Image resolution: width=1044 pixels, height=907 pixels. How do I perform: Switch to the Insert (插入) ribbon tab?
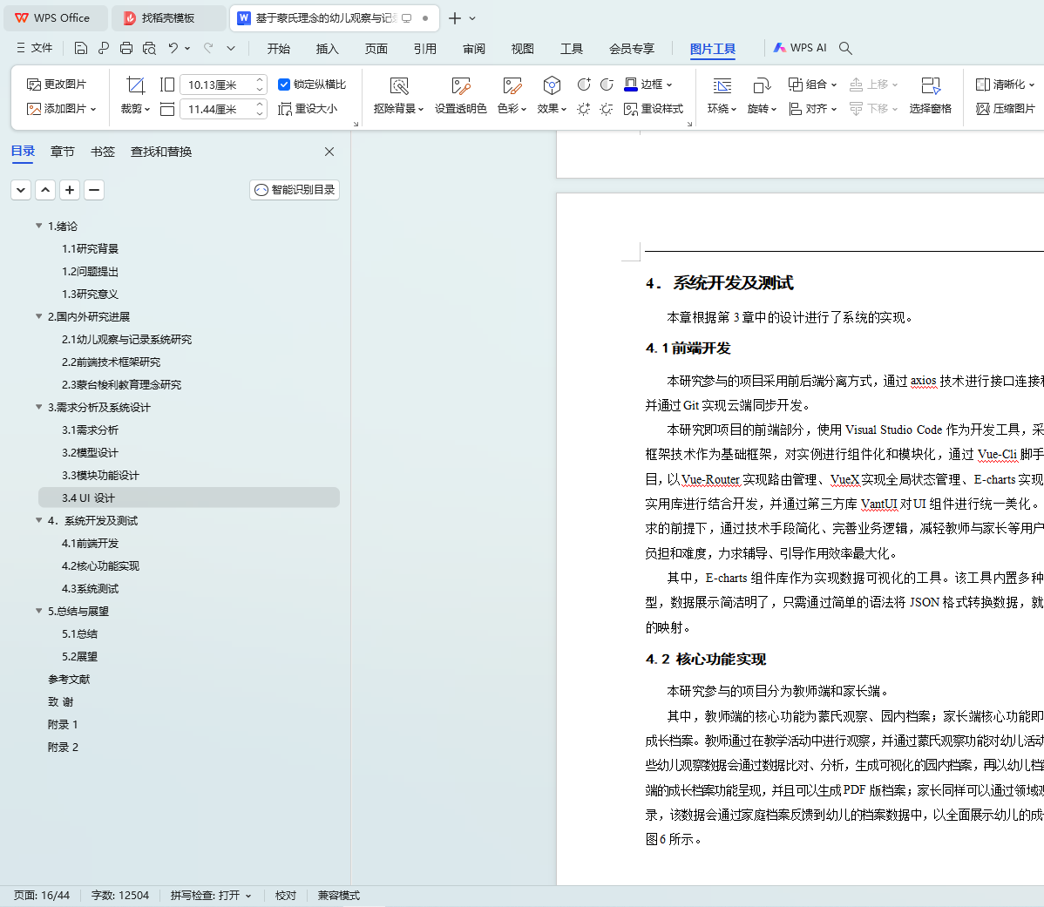[x=327, y=49]
